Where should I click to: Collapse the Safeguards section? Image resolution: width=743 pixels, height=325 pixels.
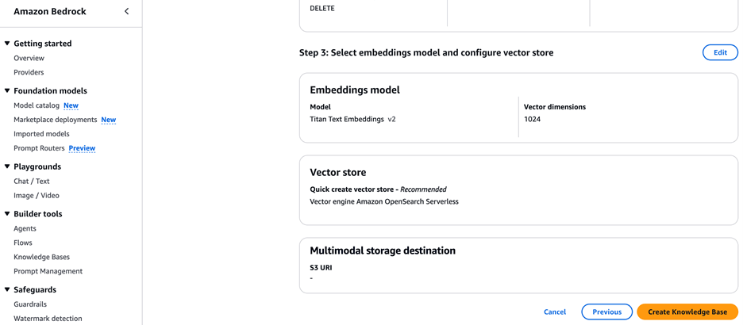(7, 290)
